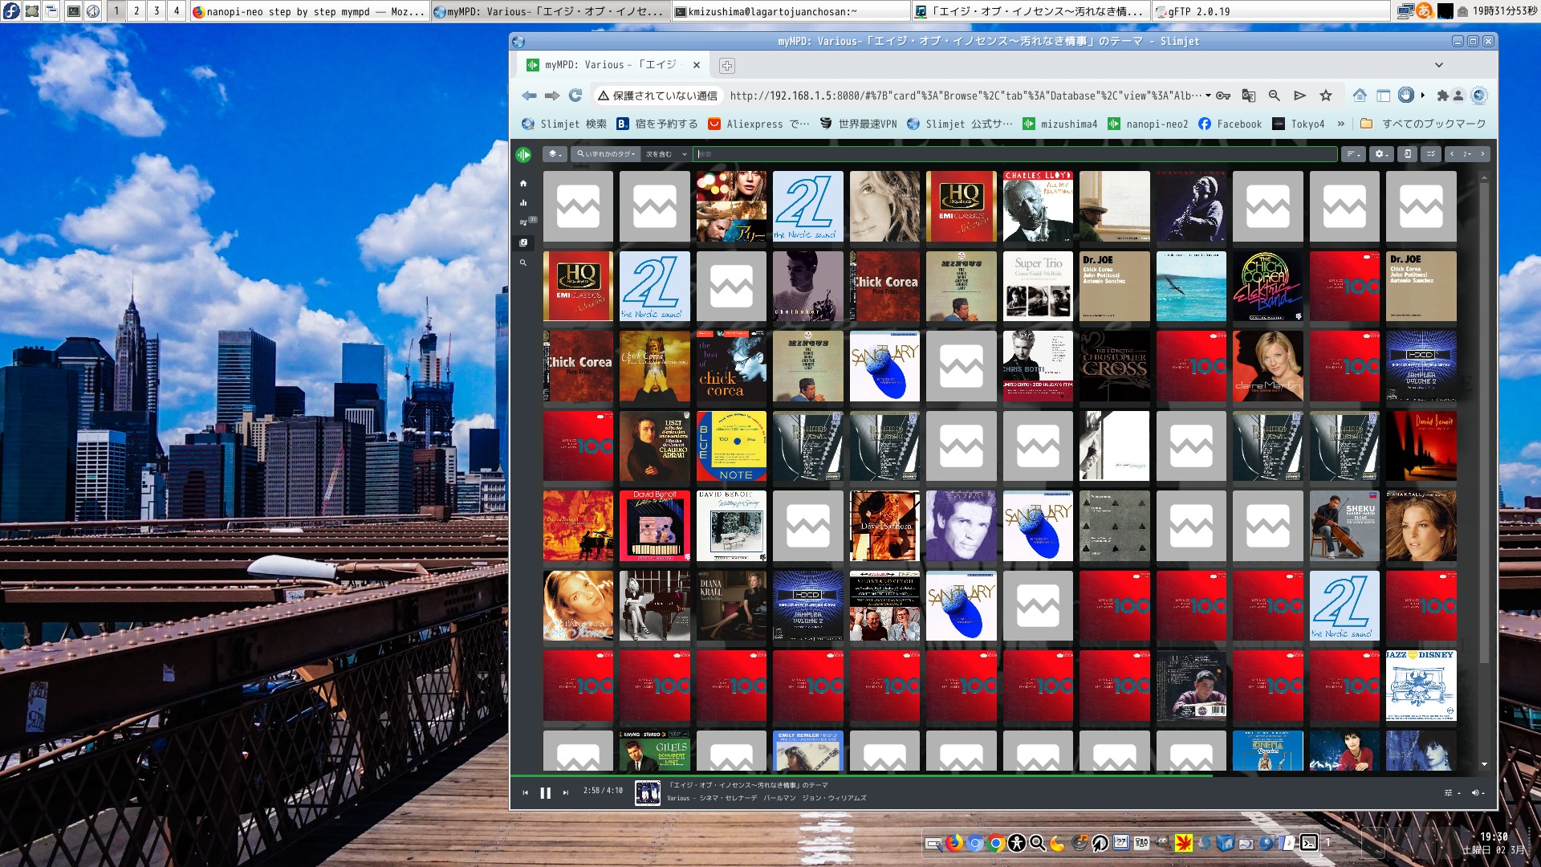Expand the search tag selector dropdown
Viewport: 1541px width, 867px height.
(x=606, y=154)
